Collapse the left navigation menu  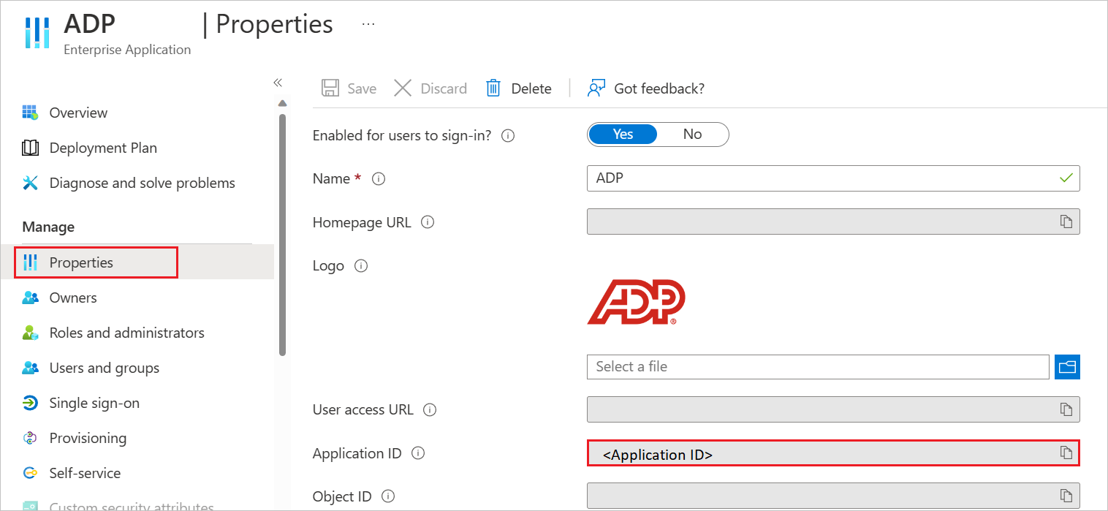pos(278,83)
